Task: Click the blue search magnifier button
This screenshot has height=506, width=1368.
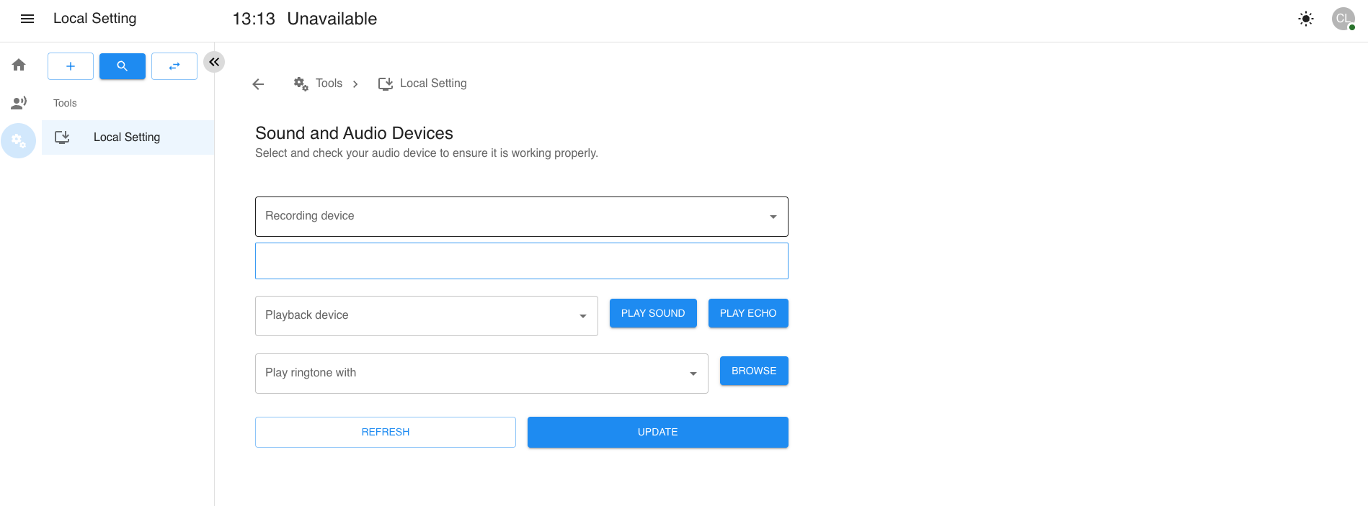Action: pyautogui.click(x=123, y=66)
